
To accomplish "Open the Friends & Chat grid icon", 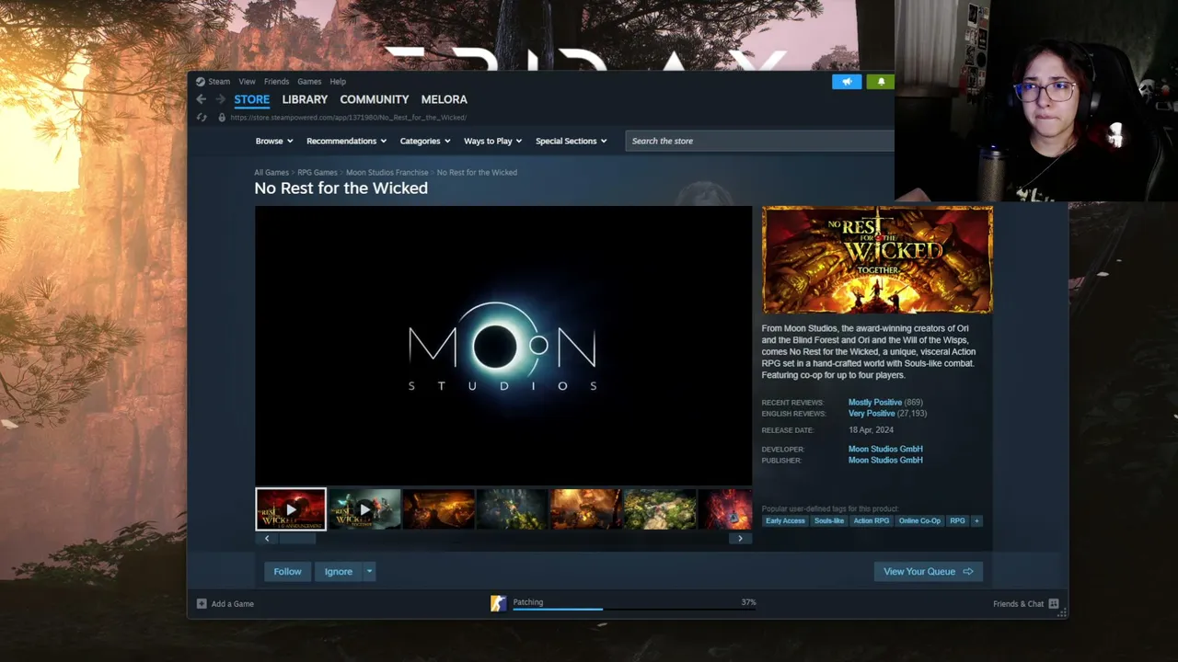I will 1054,604.
